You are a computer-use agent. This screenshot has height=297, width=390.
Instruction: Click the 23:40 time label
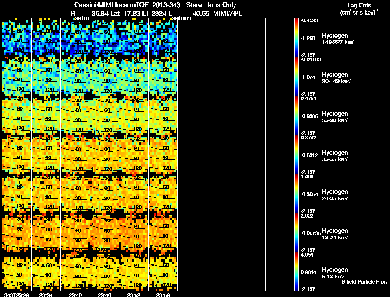(75, 295)
